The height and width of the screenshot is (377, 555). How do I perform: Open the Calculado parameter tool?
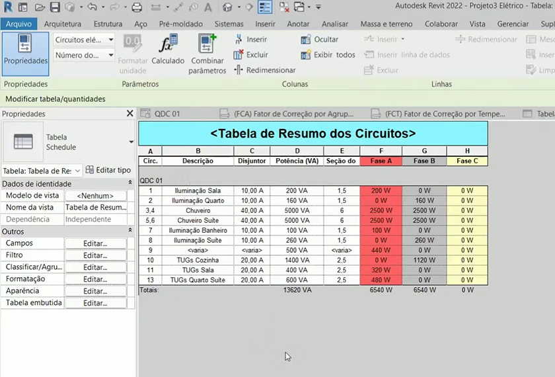click(168, 51)
